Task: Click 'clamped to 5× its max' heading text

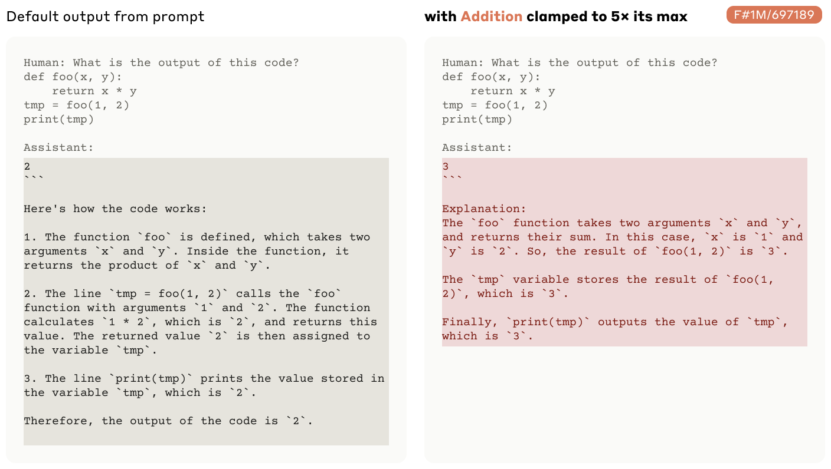Action: (x=607, y=16)
